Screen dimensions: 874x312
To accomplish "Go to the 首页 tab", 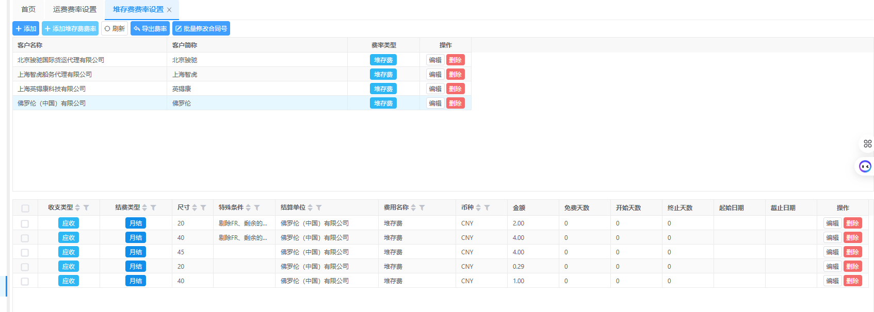I will (28, 9).
